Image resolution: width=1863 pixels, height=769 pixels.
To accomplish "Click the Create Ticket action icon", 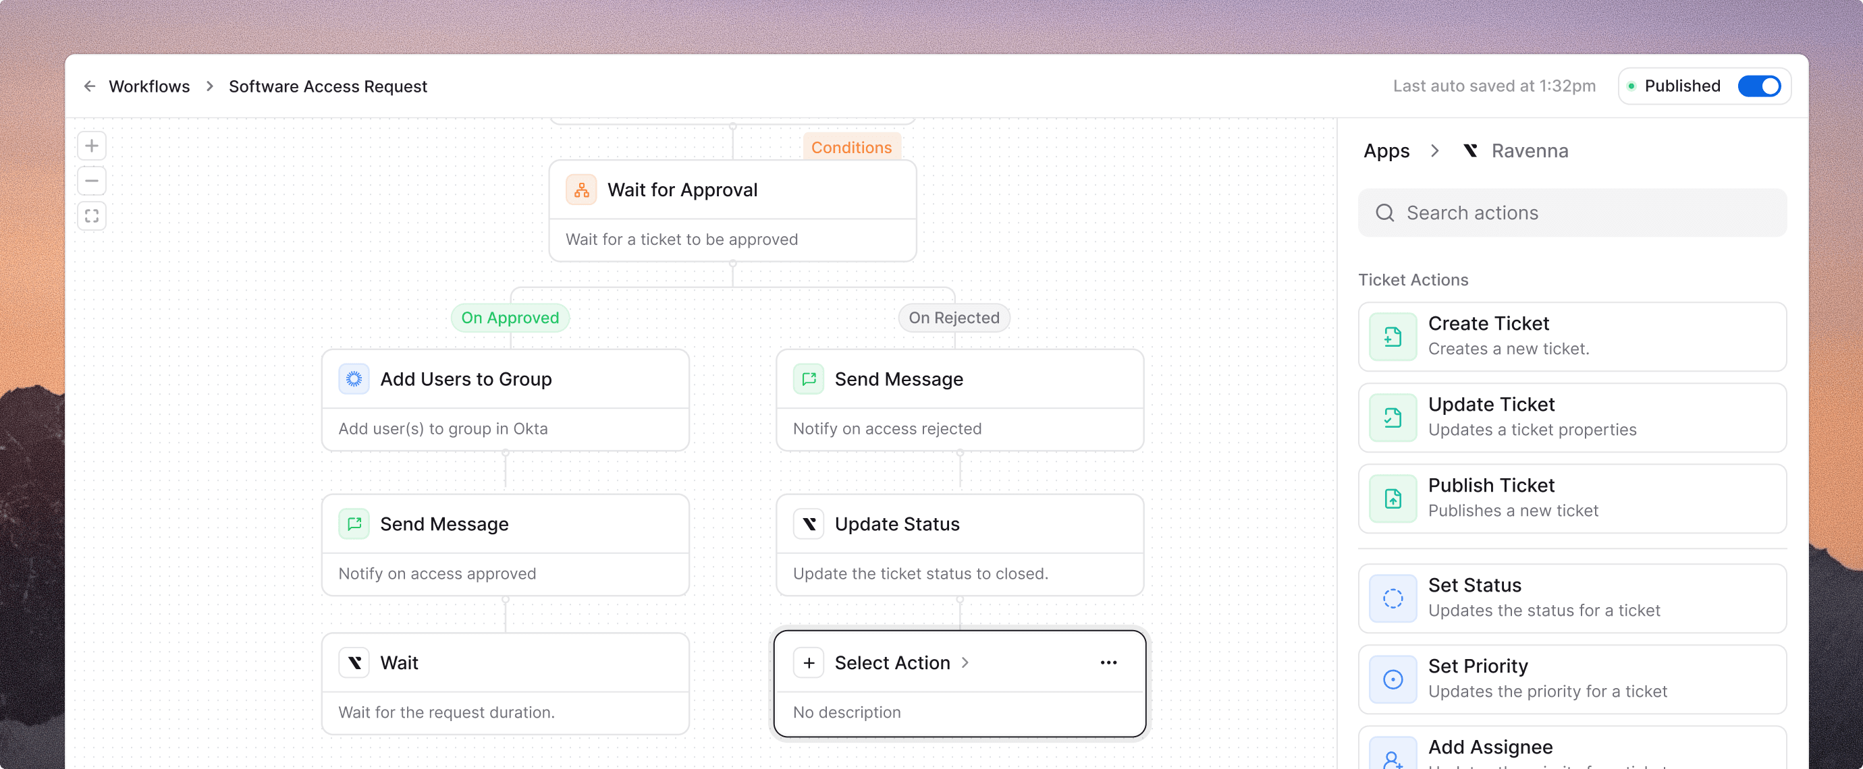I will pos(1392,336).
